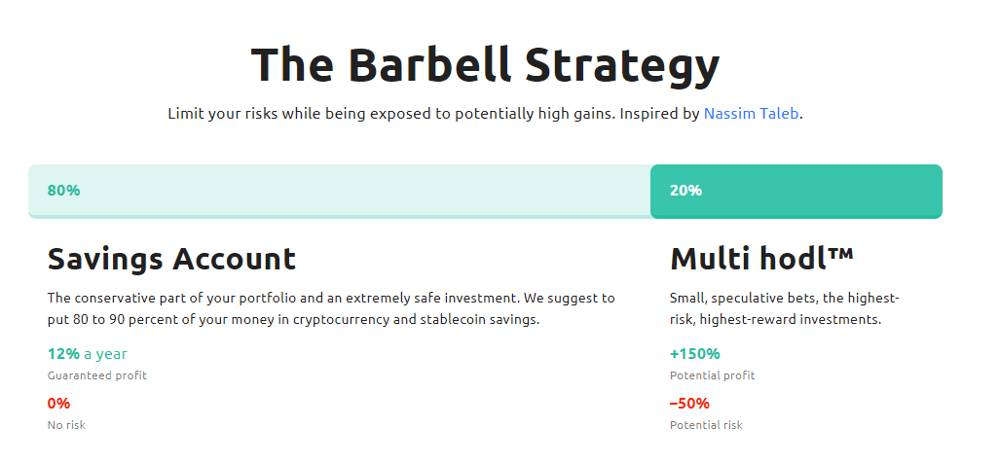Click the red 0% risk figure
Screen dimensions: 1000x463
(58, 404)
